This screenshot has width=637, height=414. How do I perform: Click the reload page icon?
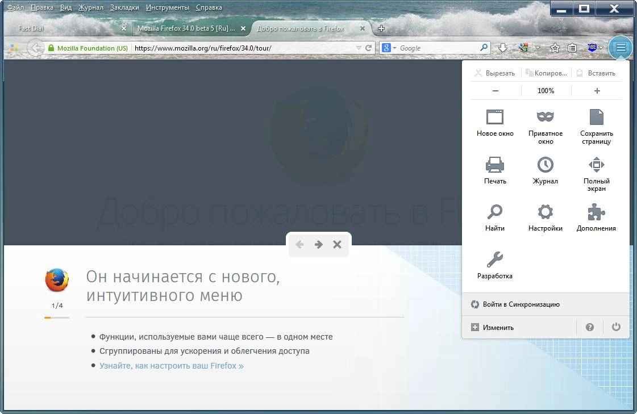[x=368, y=48]
